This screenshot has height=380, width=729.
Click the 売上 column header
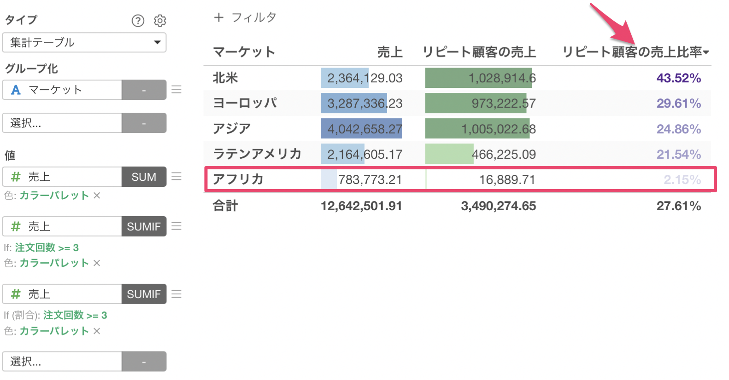click(x=390, y=52)
